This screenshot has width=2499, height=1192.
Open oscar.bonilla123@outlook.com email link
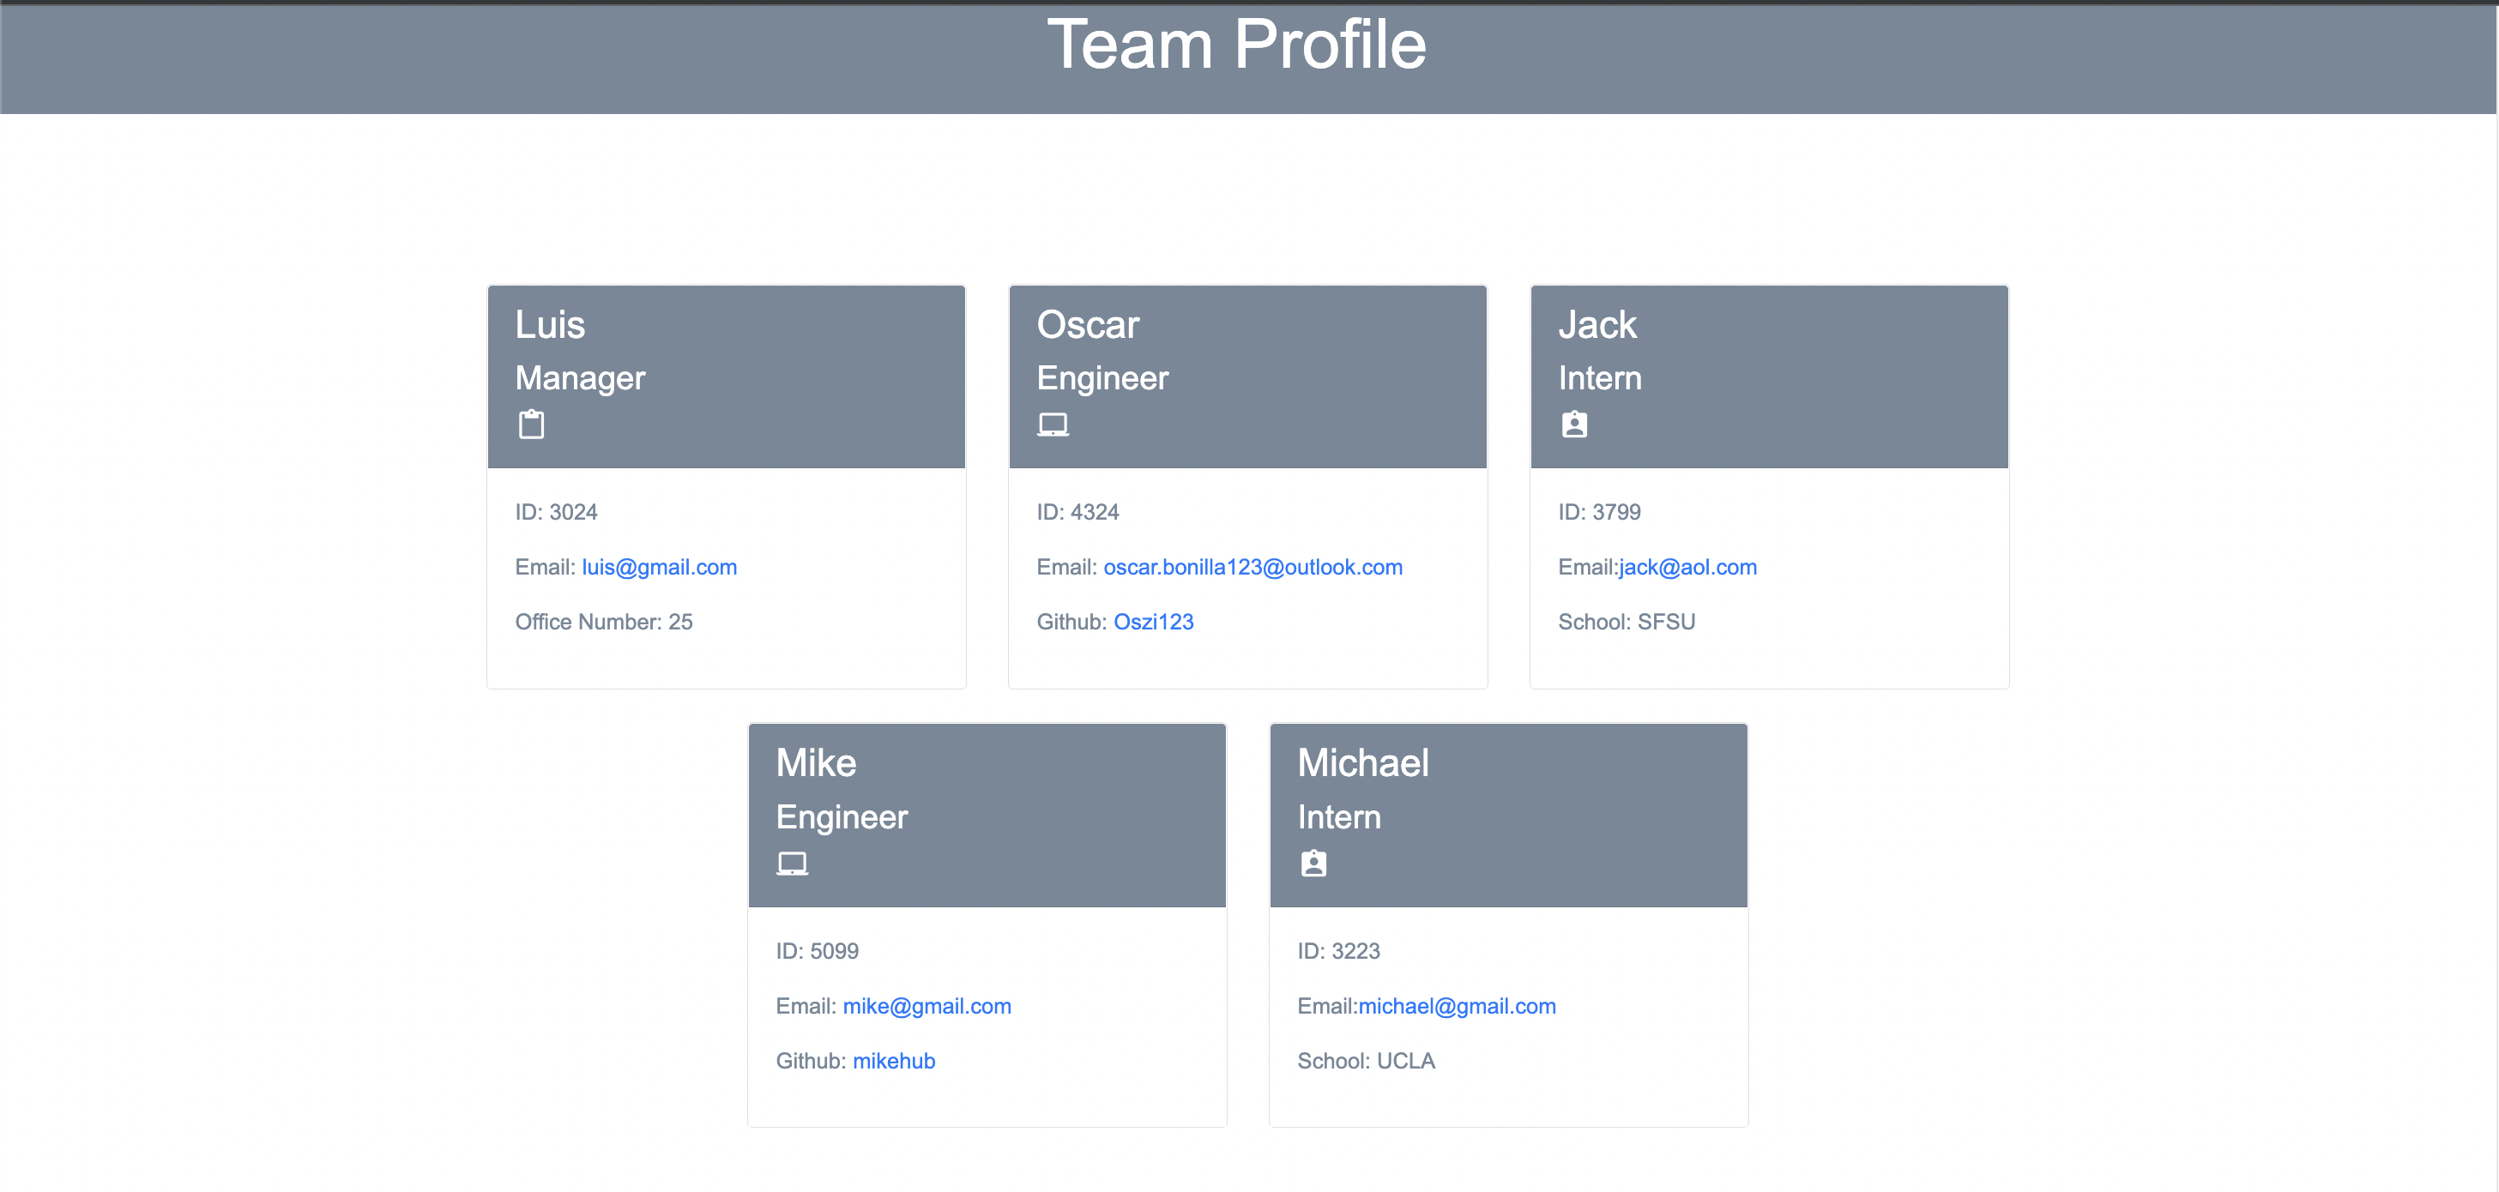[1253, 567]
